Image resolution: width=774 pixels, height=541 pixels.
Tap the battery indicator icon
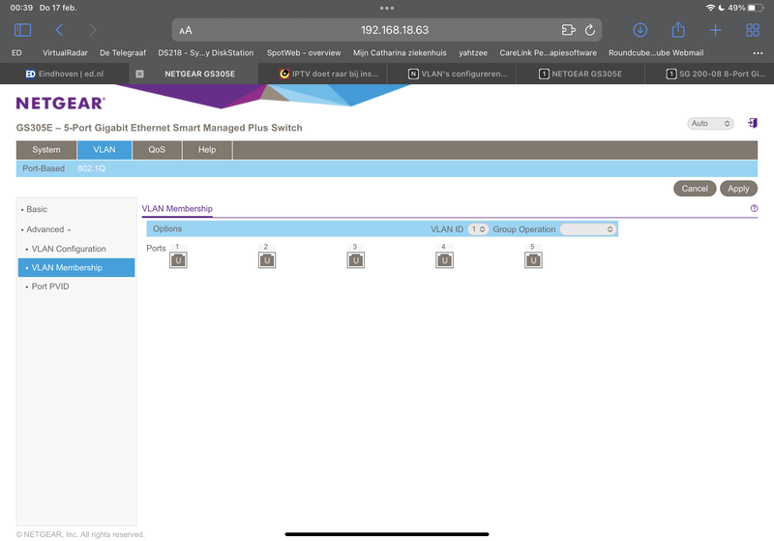tap(756, 8)
